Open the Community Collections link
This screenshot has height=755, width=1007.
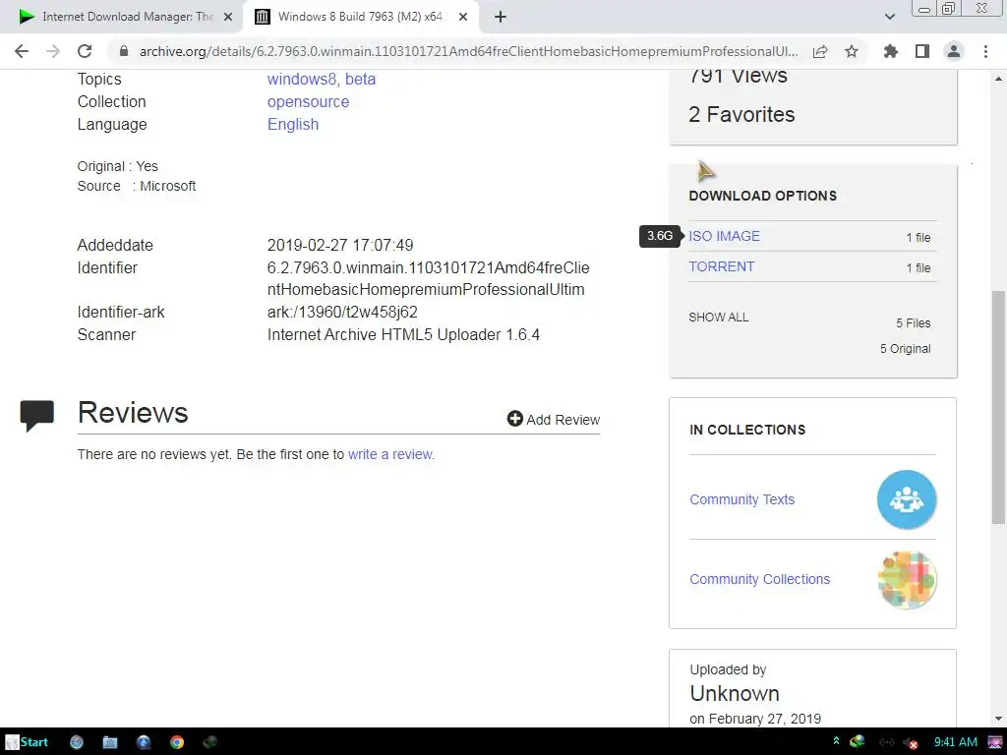[x=760, y=579]
